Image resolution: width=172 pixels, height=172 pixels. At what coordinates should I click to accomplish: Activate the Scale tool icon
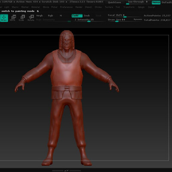(x=21, y=18)
